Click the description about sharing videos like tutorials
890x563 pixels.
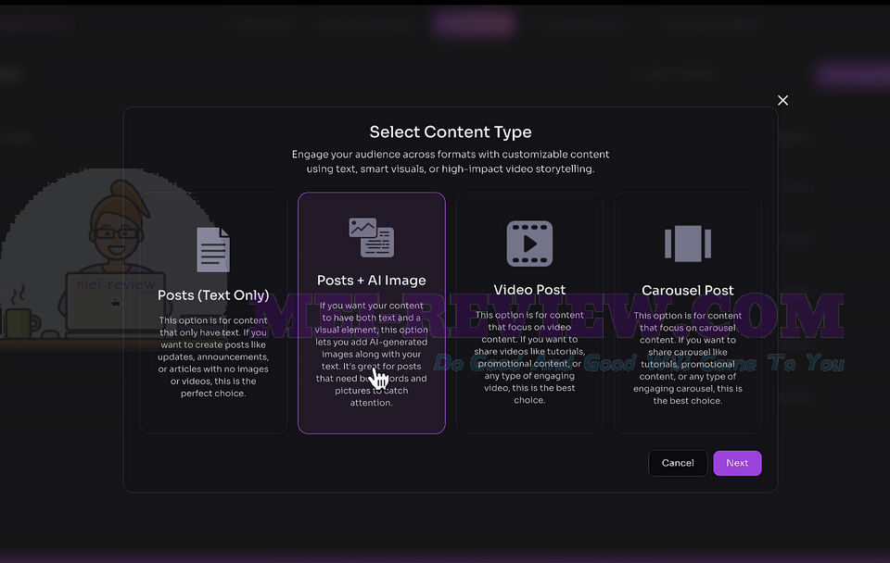[x=529, y=357]
